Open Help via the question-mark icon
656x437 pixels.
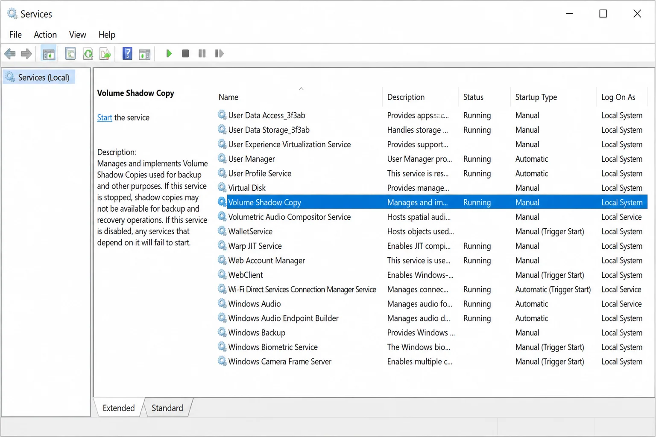(x=127, y=54)
